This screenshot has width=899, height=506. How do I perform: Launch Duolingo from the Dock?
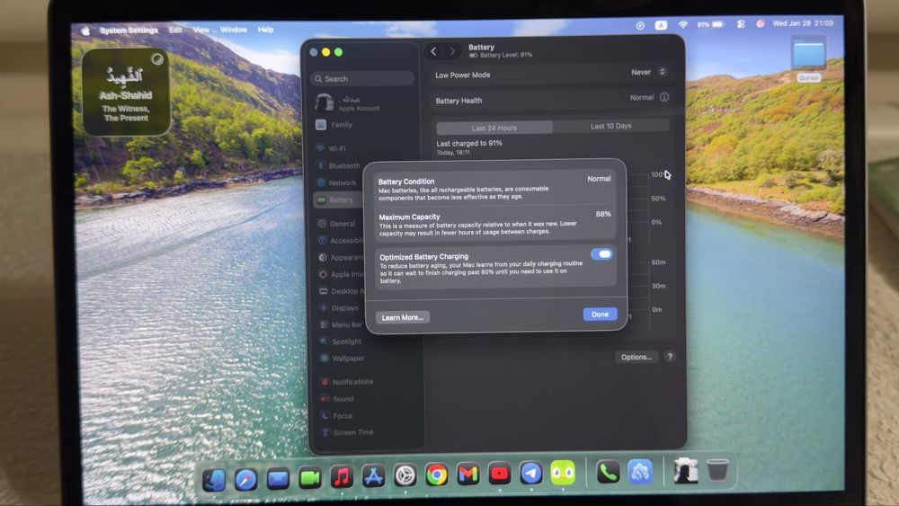[563, 474]
